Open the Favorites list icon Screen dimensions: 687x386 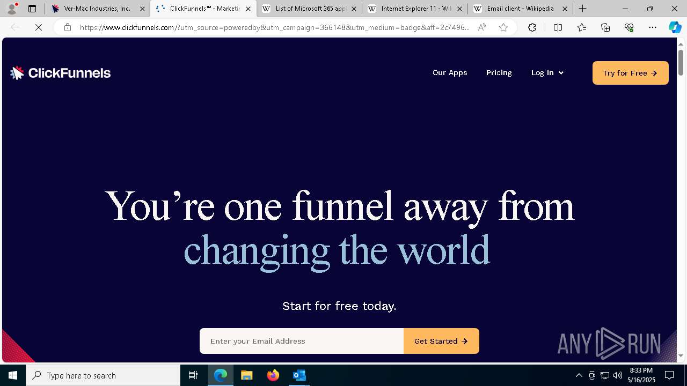pyautogui.click(x=582, y=27)
